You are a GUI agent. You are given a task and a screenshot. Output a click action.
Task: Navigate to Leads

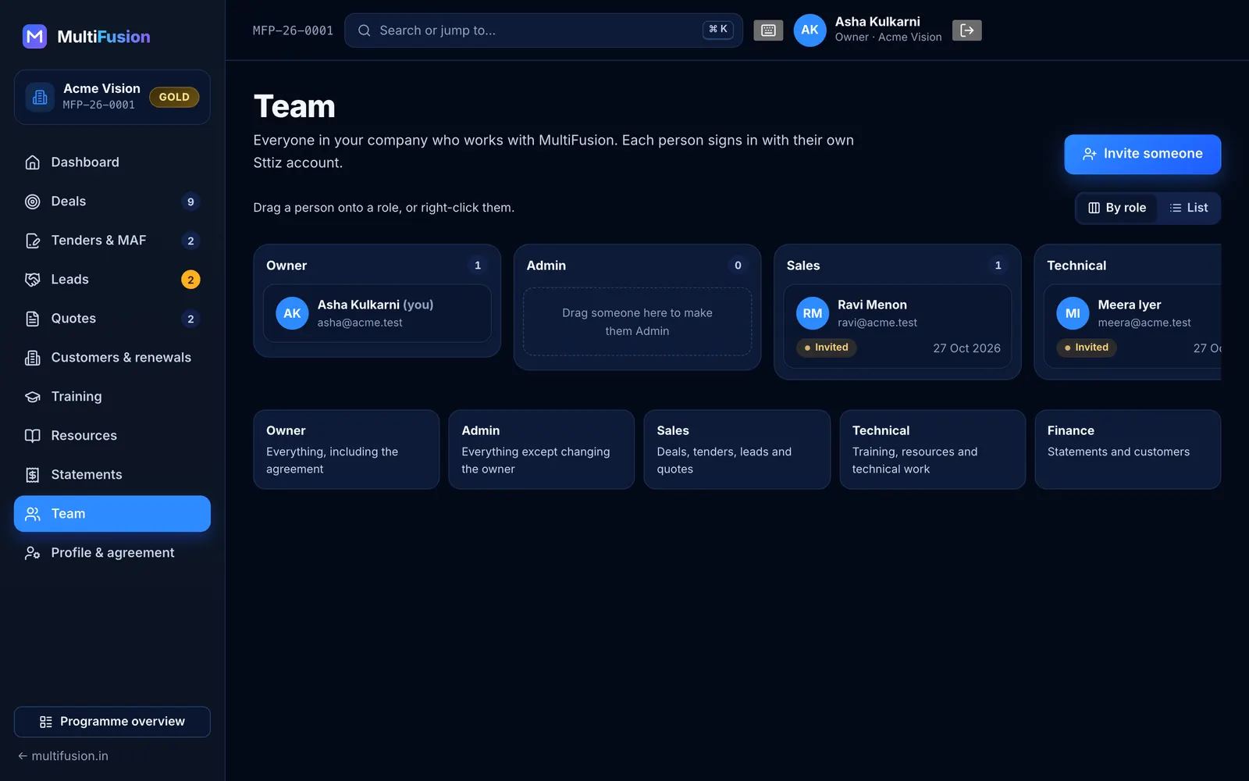(x=112, y=280)
